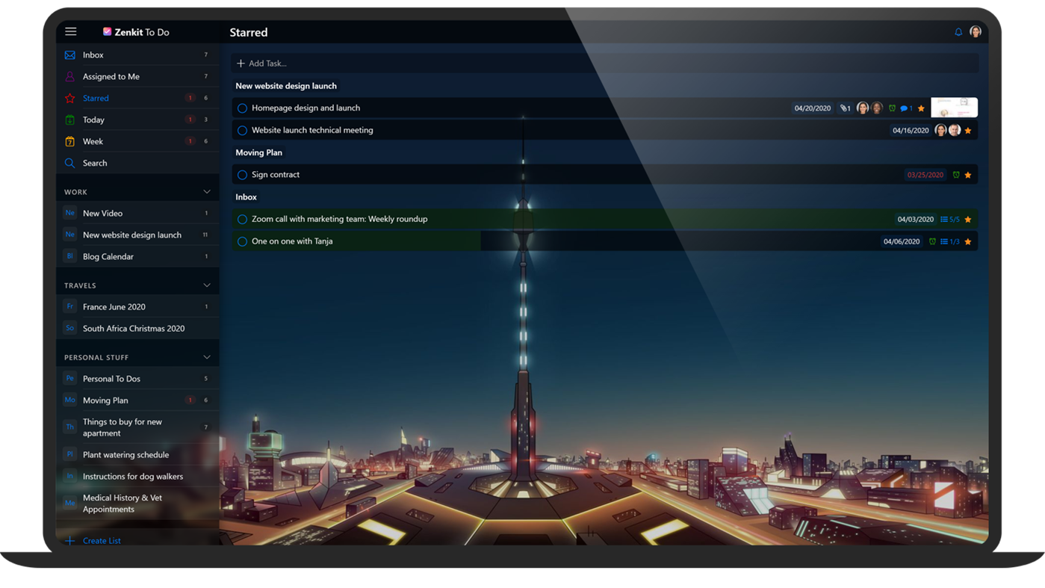The width and height of the screenshot is (1045, 588).
Task: Collapse the TRAVELS section
Action: (x=206, y=284)
